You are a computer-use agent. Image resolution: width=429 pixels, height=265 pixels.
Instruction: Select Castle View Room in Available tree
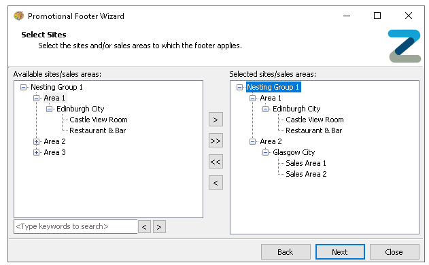coord(99,120)
